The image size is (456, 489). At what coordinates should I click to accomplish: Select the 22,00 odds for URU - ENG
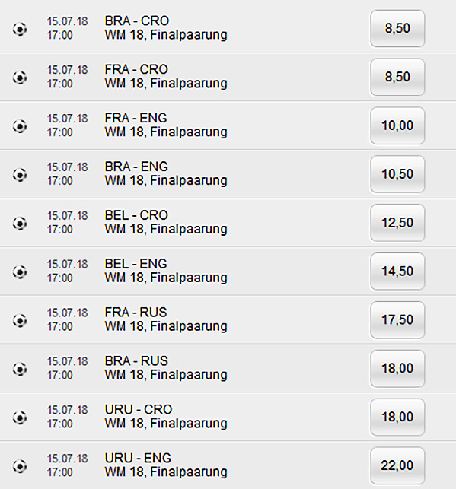(397, 465)
